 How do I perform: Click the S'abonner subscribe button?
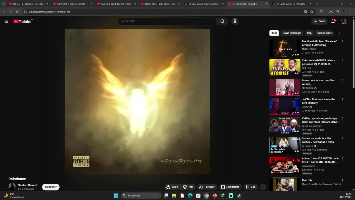pos(51,187)
